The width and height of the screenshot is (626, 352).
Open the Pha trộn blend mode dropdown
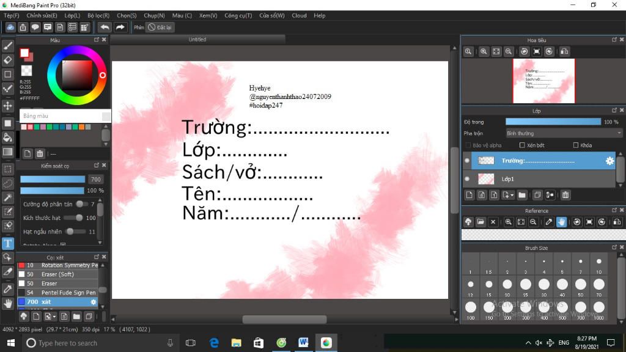coord(564,133)
